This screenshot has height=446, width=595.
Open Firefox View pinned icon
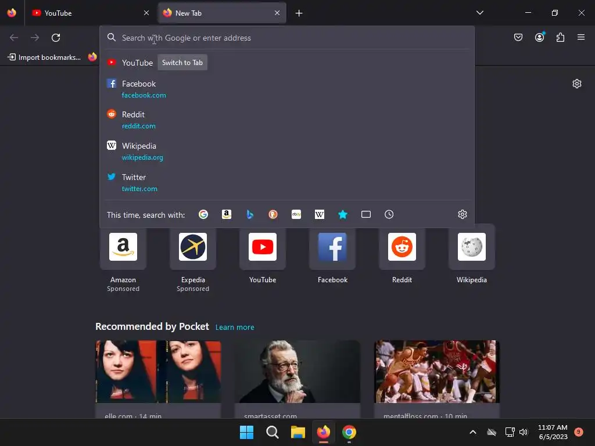(12, 13)
